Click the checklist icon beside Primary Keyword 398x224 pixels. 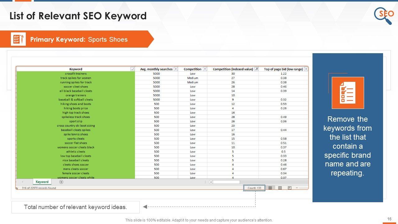tap(18, 39)
